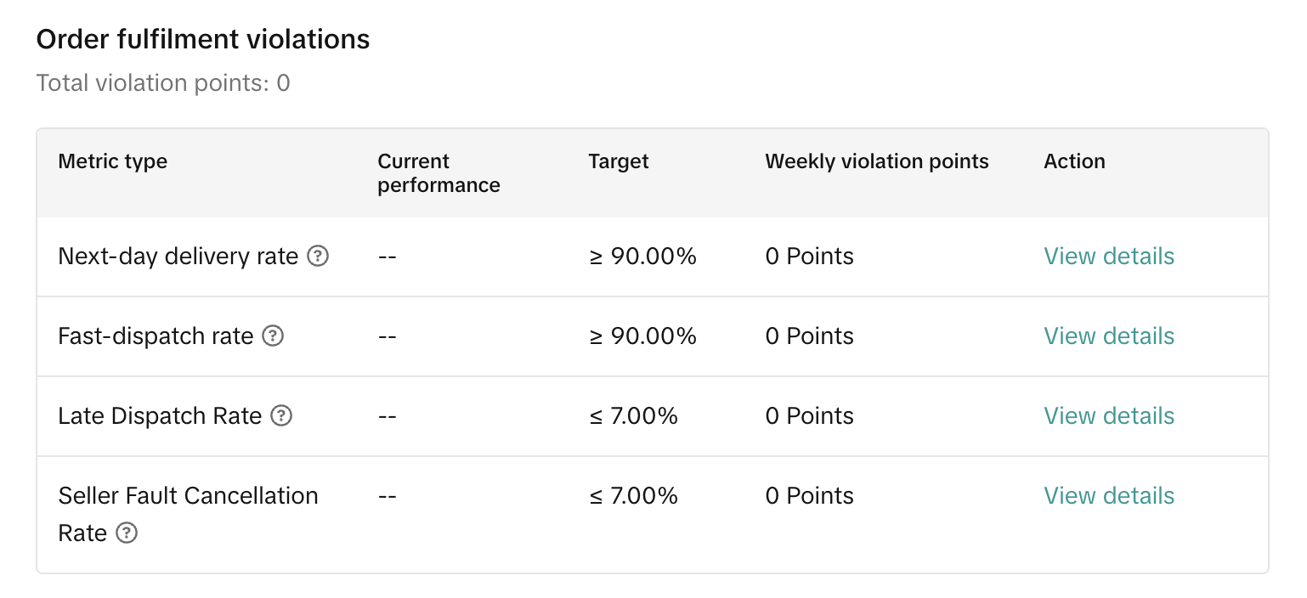Click the Fast-dispatch rate metric label
Screen dimensions: 1307x598
point(156,336)
